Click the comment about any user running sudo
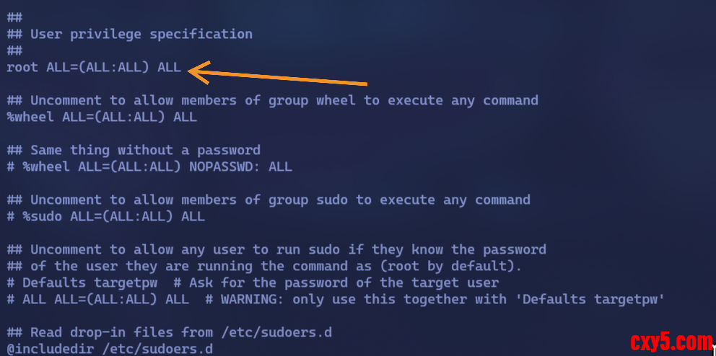 (x=276, y=249)
